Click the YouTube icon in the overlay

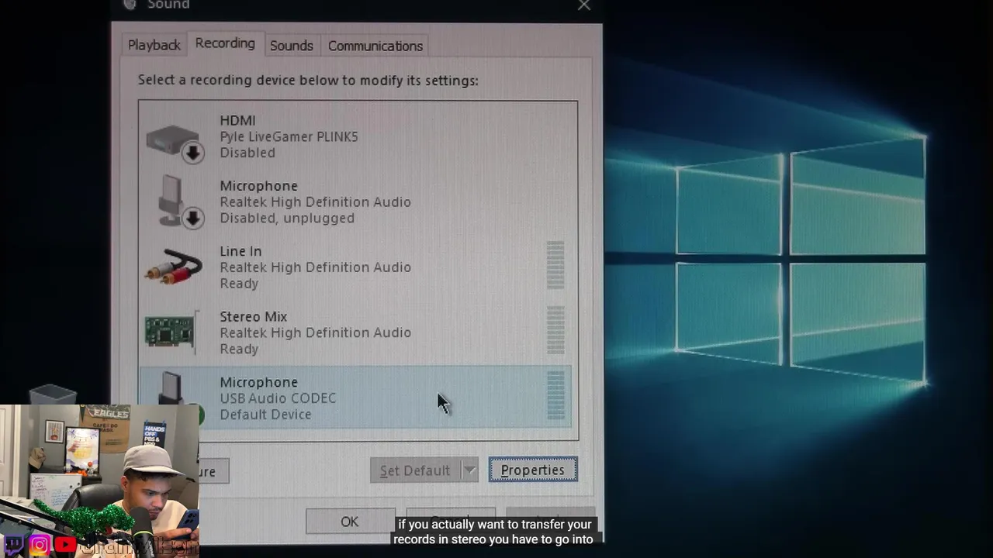point(65,545)
